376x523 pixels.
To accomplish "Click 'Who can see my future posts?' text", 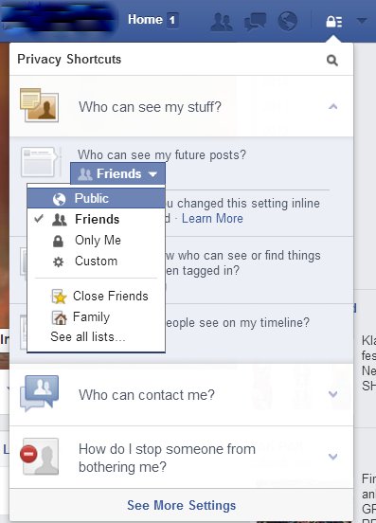I will [x=162, y=155].
